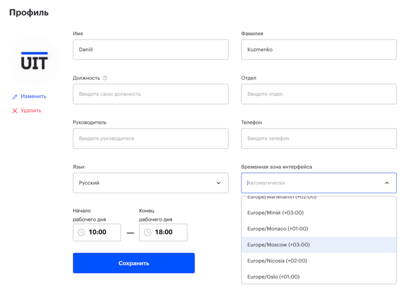Image resolution: width=409 pixels, height=297 pixels.
Task: Pick Europe/Oslo (+01:00) timezone
Action: pos(319,277)
